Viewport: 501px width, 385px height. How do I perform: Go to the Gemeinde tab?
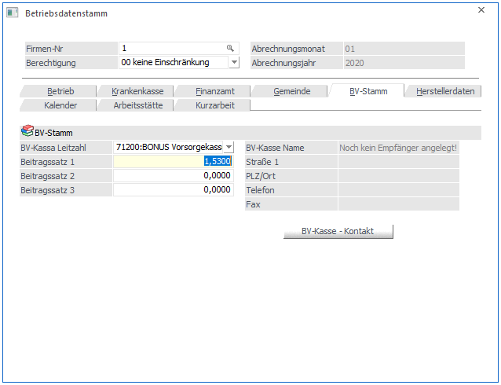pos(291,91)
